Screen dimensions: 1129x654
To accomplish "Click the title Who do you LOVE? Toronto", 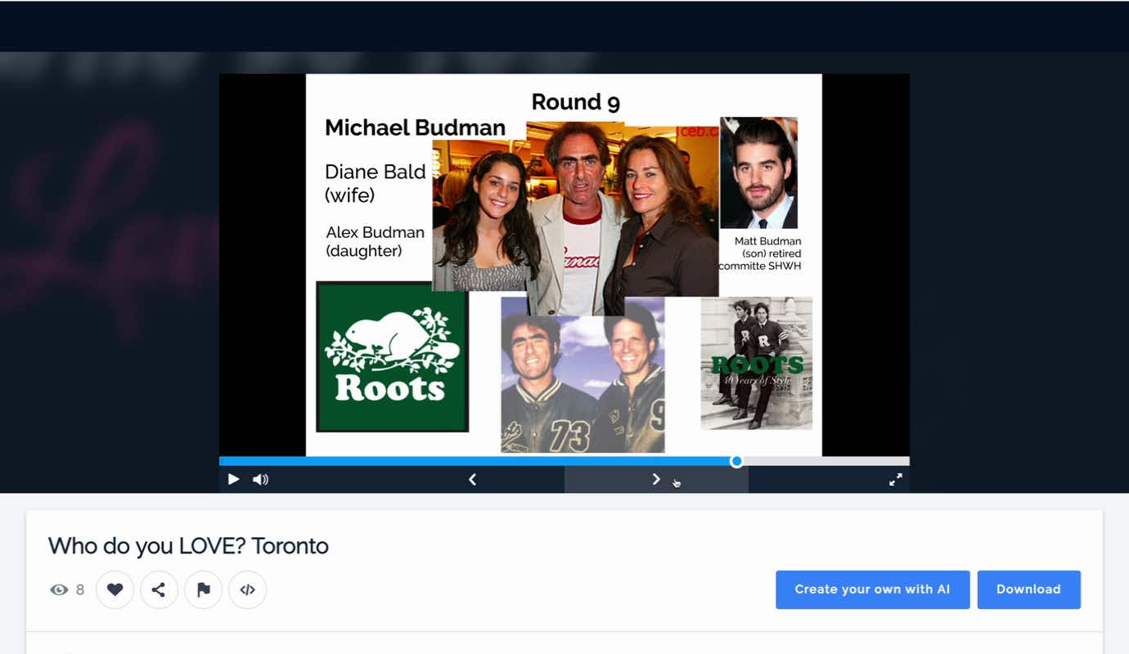I will point(188,546).
